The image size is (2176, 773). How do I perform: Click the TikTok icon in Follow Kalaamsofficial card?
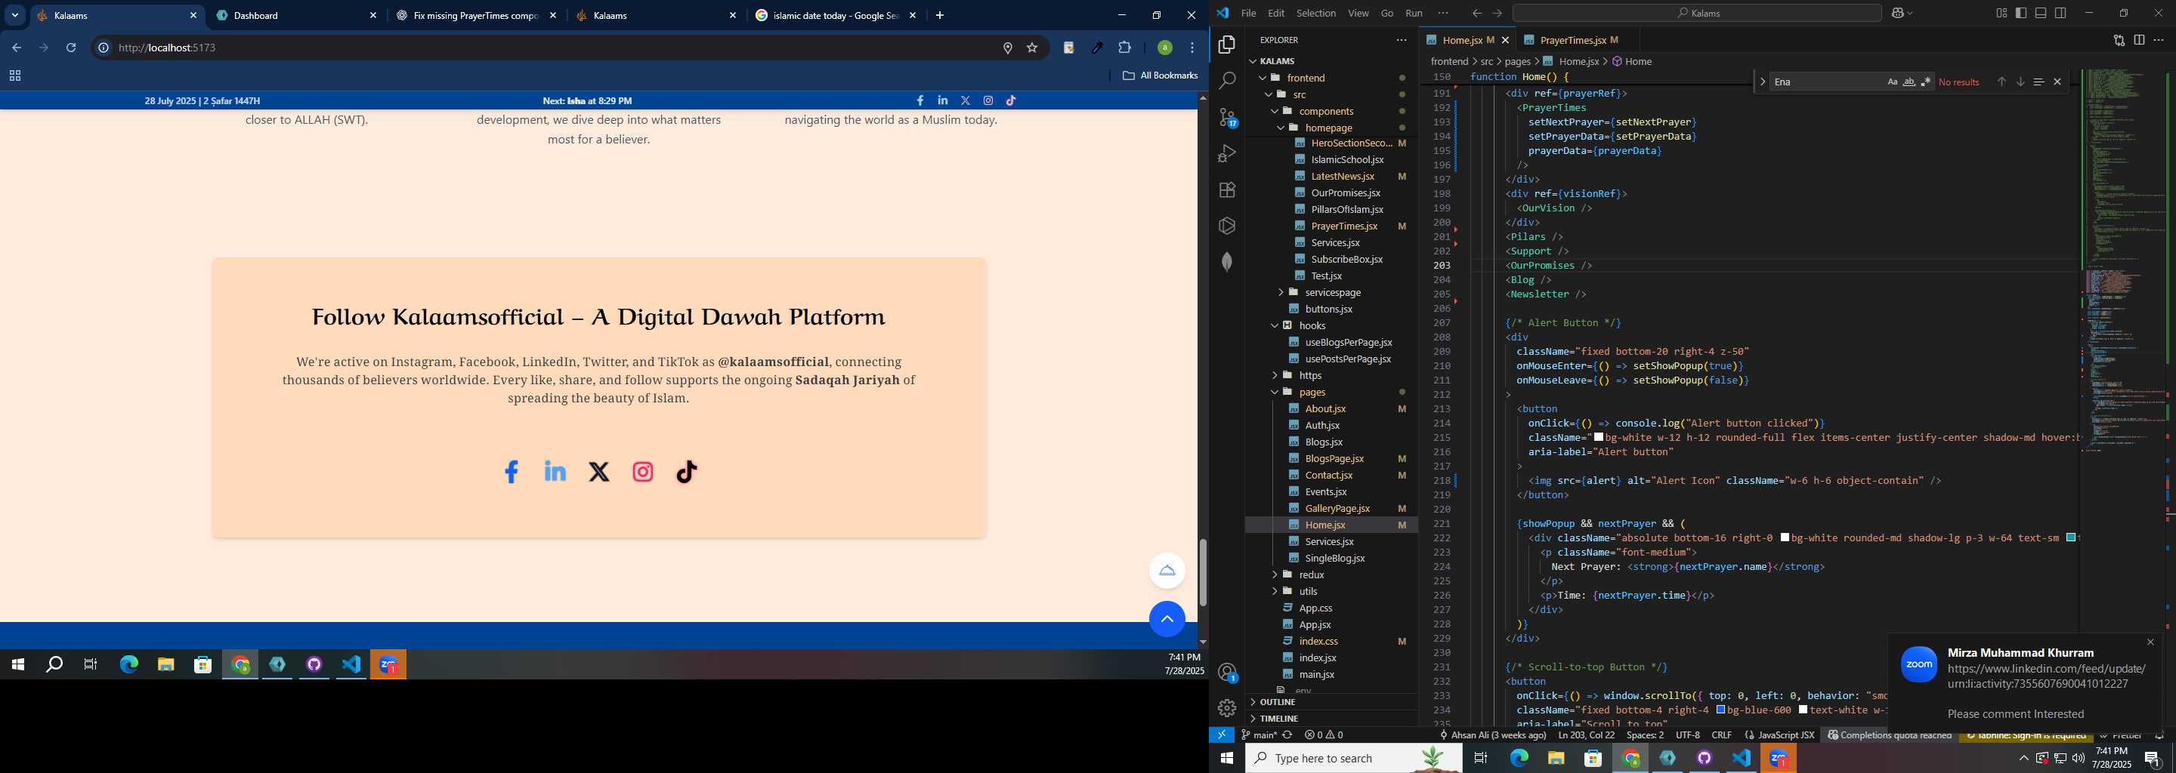click(x=687, y=472)
